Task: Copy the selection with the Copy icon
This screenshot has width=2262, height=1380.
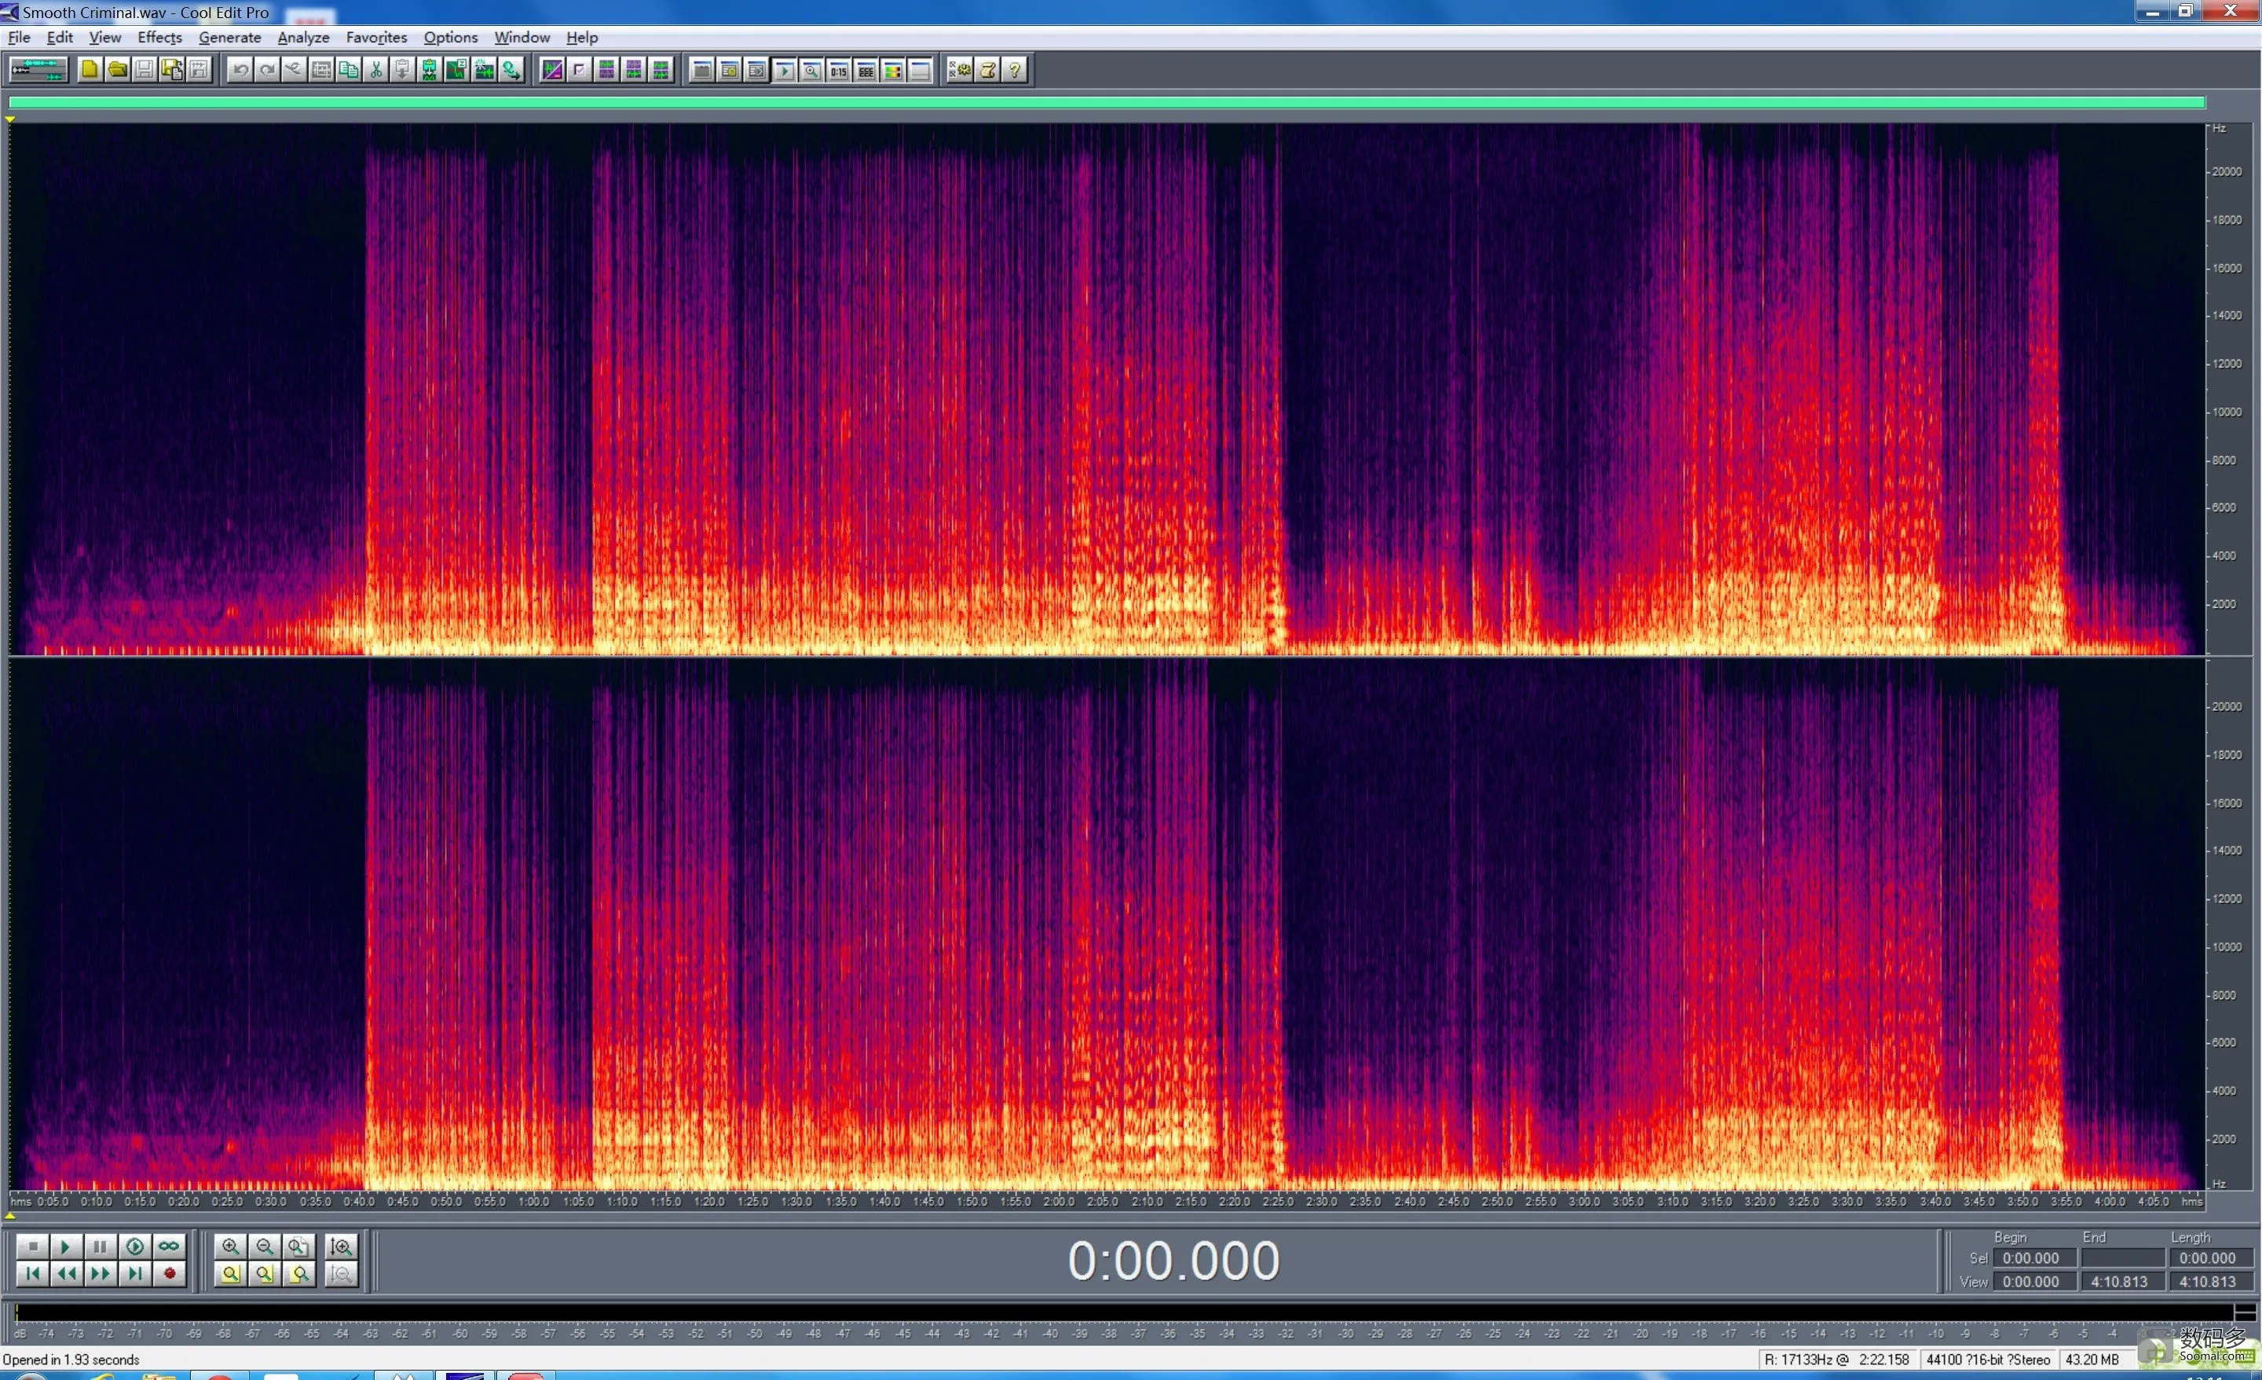Action: 348,70
